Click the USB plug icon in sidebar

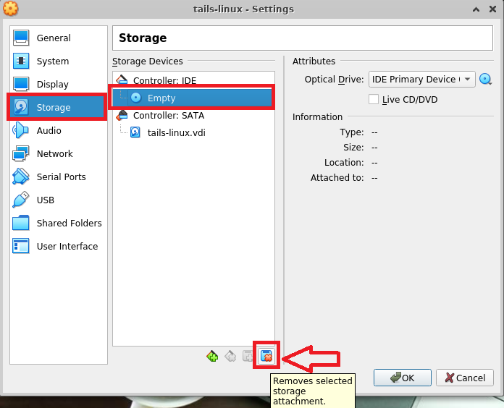coord(20,200)
